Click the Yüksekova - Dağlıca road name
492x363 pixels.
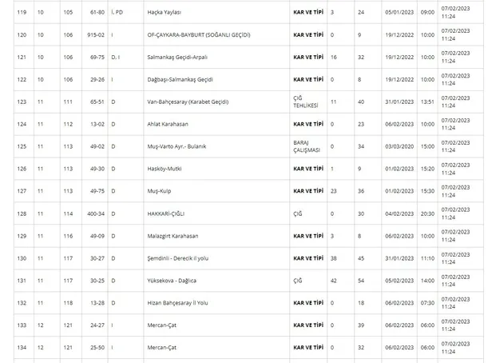tap(172, 281)
